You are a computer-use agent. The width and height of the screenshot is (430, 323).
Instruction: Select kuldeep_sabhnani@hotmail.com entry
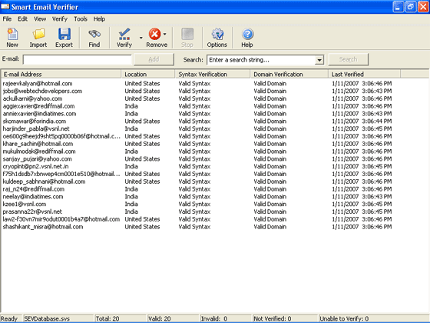pos(44,181)
